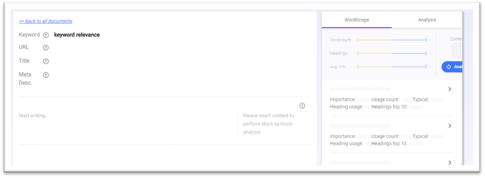
Task: Expand the first term card chevron
Action: click(x=450, y=89)
